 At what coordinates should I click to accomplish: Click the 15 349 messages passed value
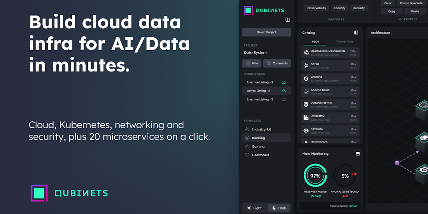click(315, 196)
